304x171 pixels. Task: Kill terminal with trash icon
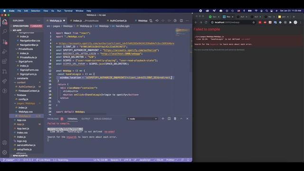point(175,119)
